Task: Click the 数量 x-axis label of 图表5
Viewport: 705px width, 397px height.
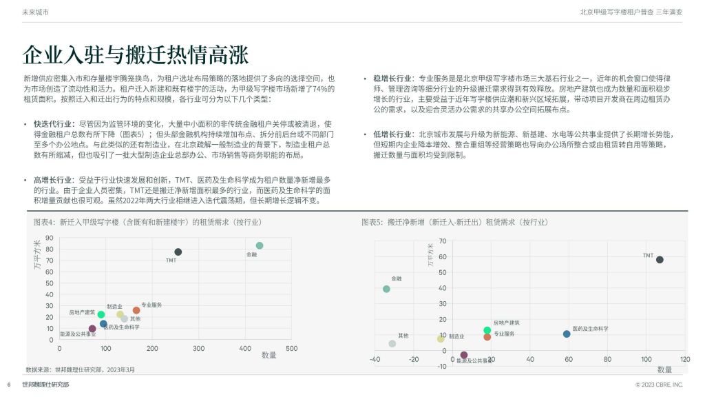Action: point(664,369)
